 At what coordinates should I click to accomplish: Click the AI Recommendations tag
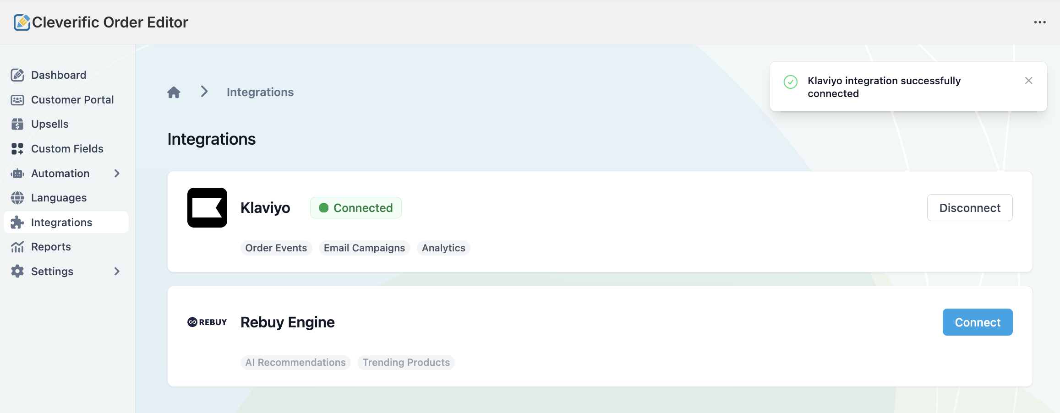295,362
